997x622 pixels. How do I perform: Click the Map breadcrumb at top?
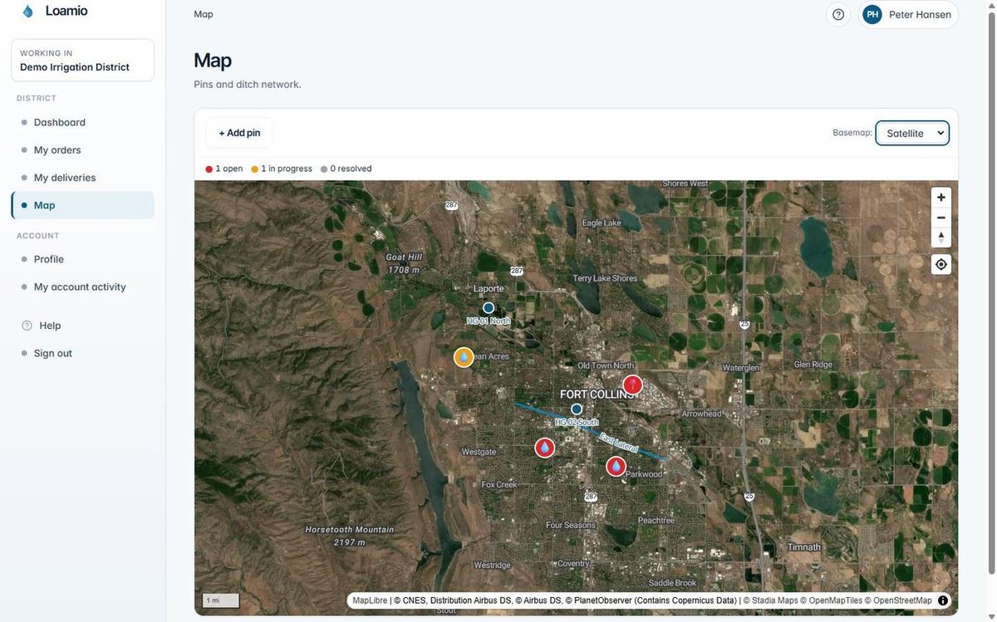point(204,14)
